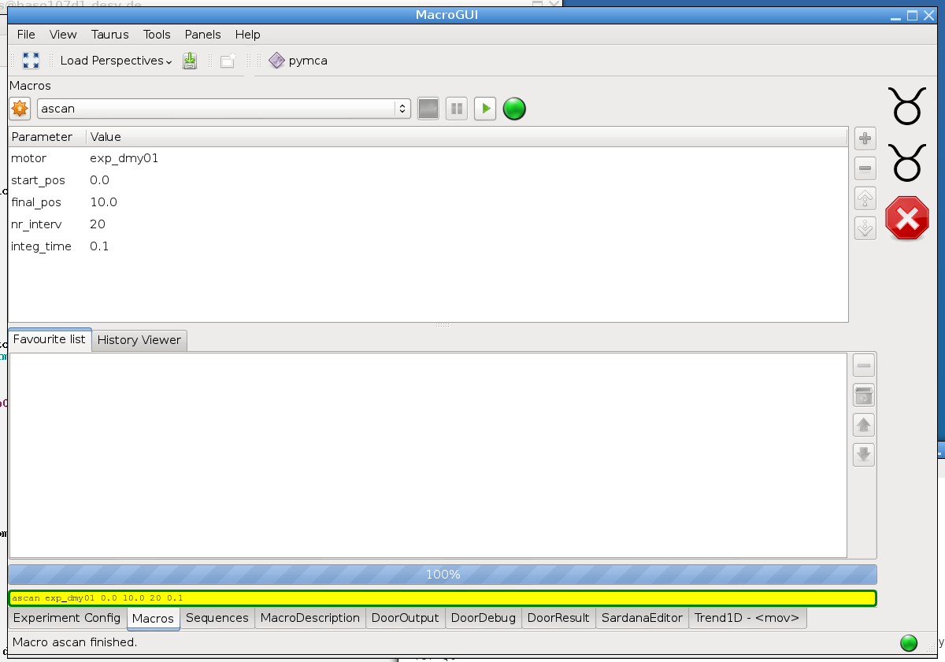Click the add-to-favourites star icon
This screenshot has width=945, height=662.
coord(20,109)
